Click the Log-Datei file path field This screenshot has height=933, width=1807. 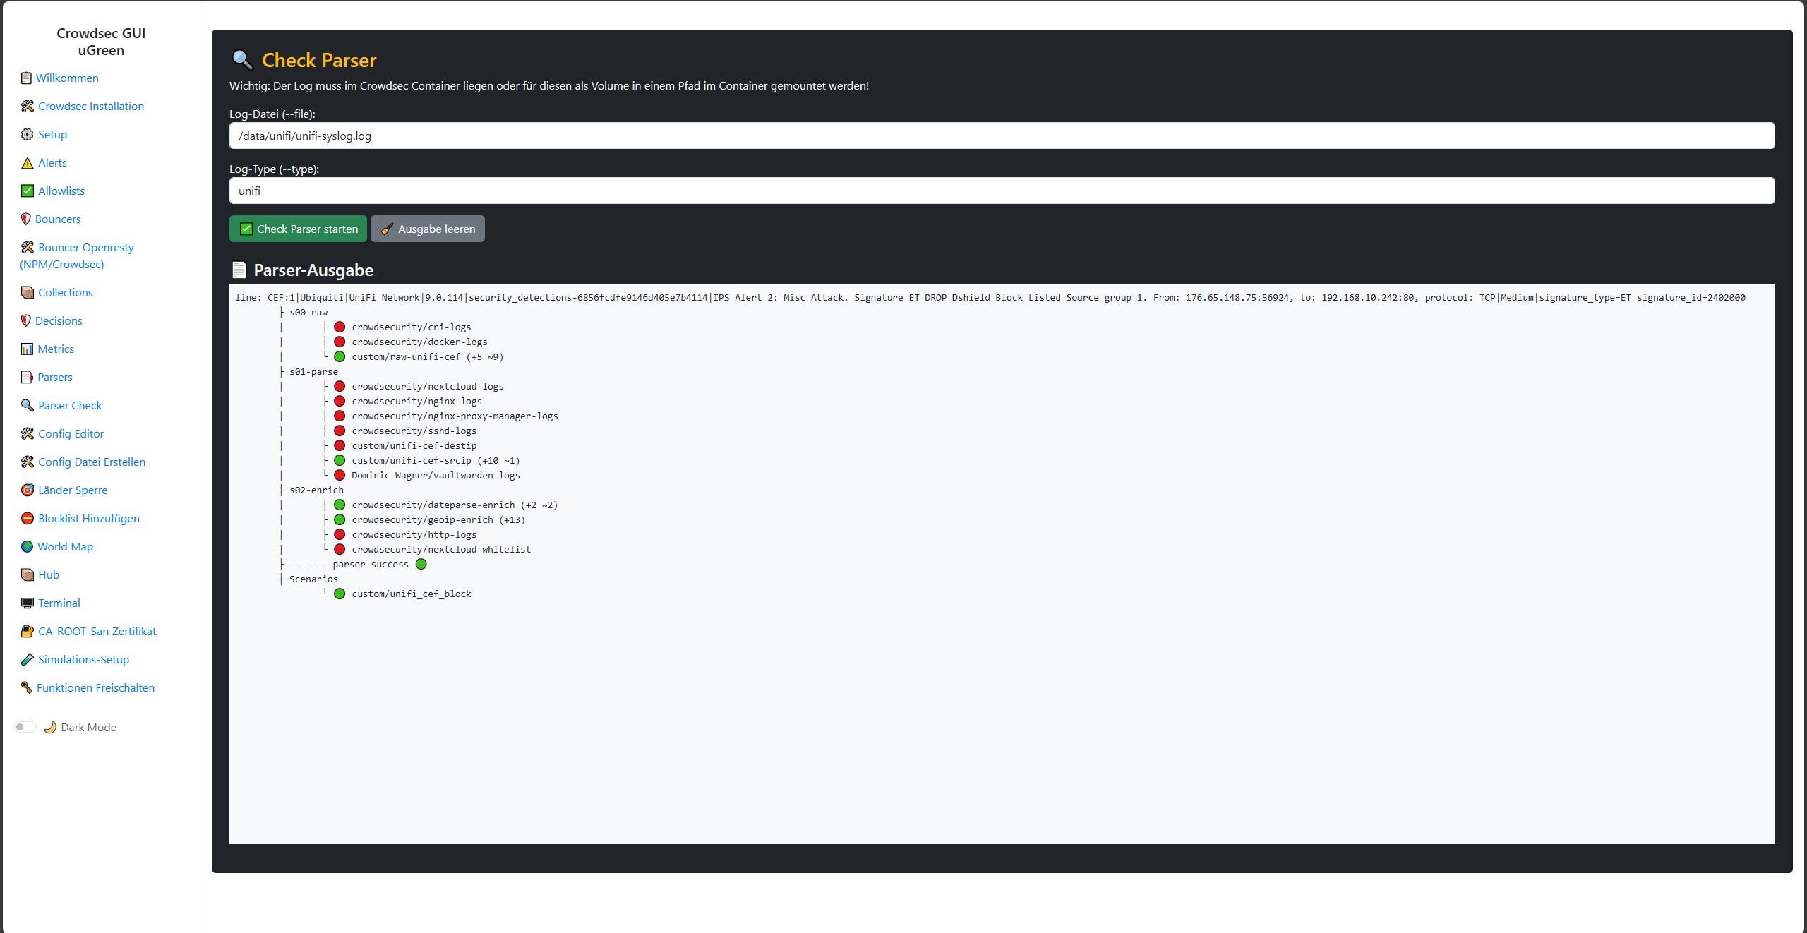tap(1002, 136)
